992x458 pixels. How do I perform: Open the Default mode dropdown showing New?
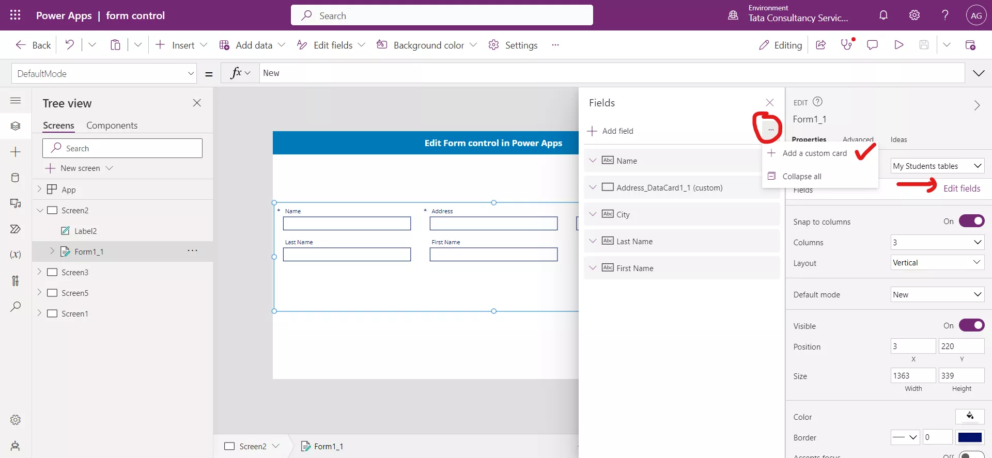937,294
